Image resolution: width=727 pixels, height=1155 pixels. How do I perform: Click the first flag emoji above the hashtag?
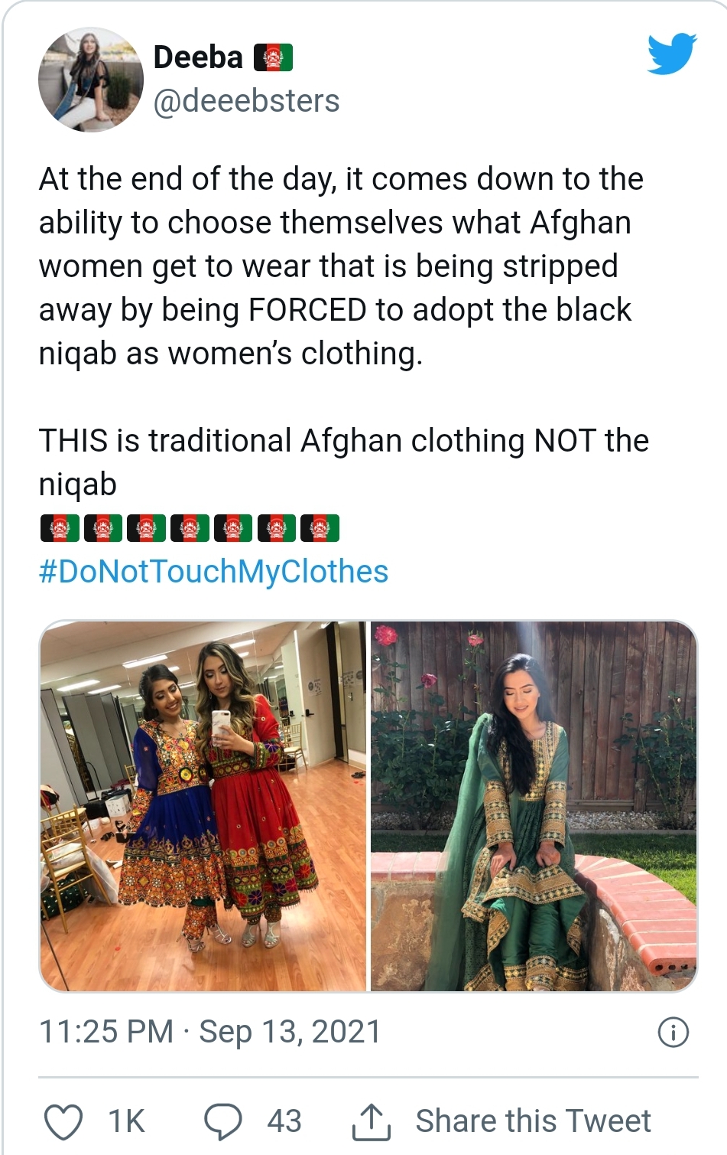(x=60, y=528)
